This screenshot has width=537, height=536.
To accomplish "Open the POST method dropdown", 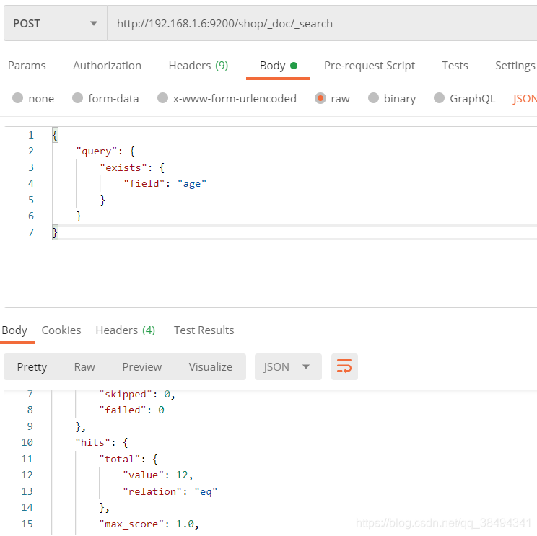I will point(55,23).
